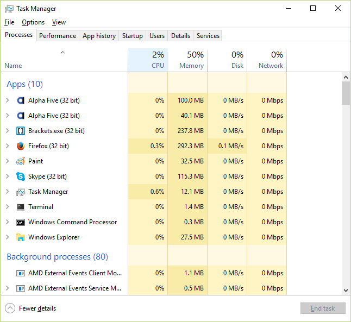Click the Background processes (80) heading

pyautogui.click(x=57, y=257)
